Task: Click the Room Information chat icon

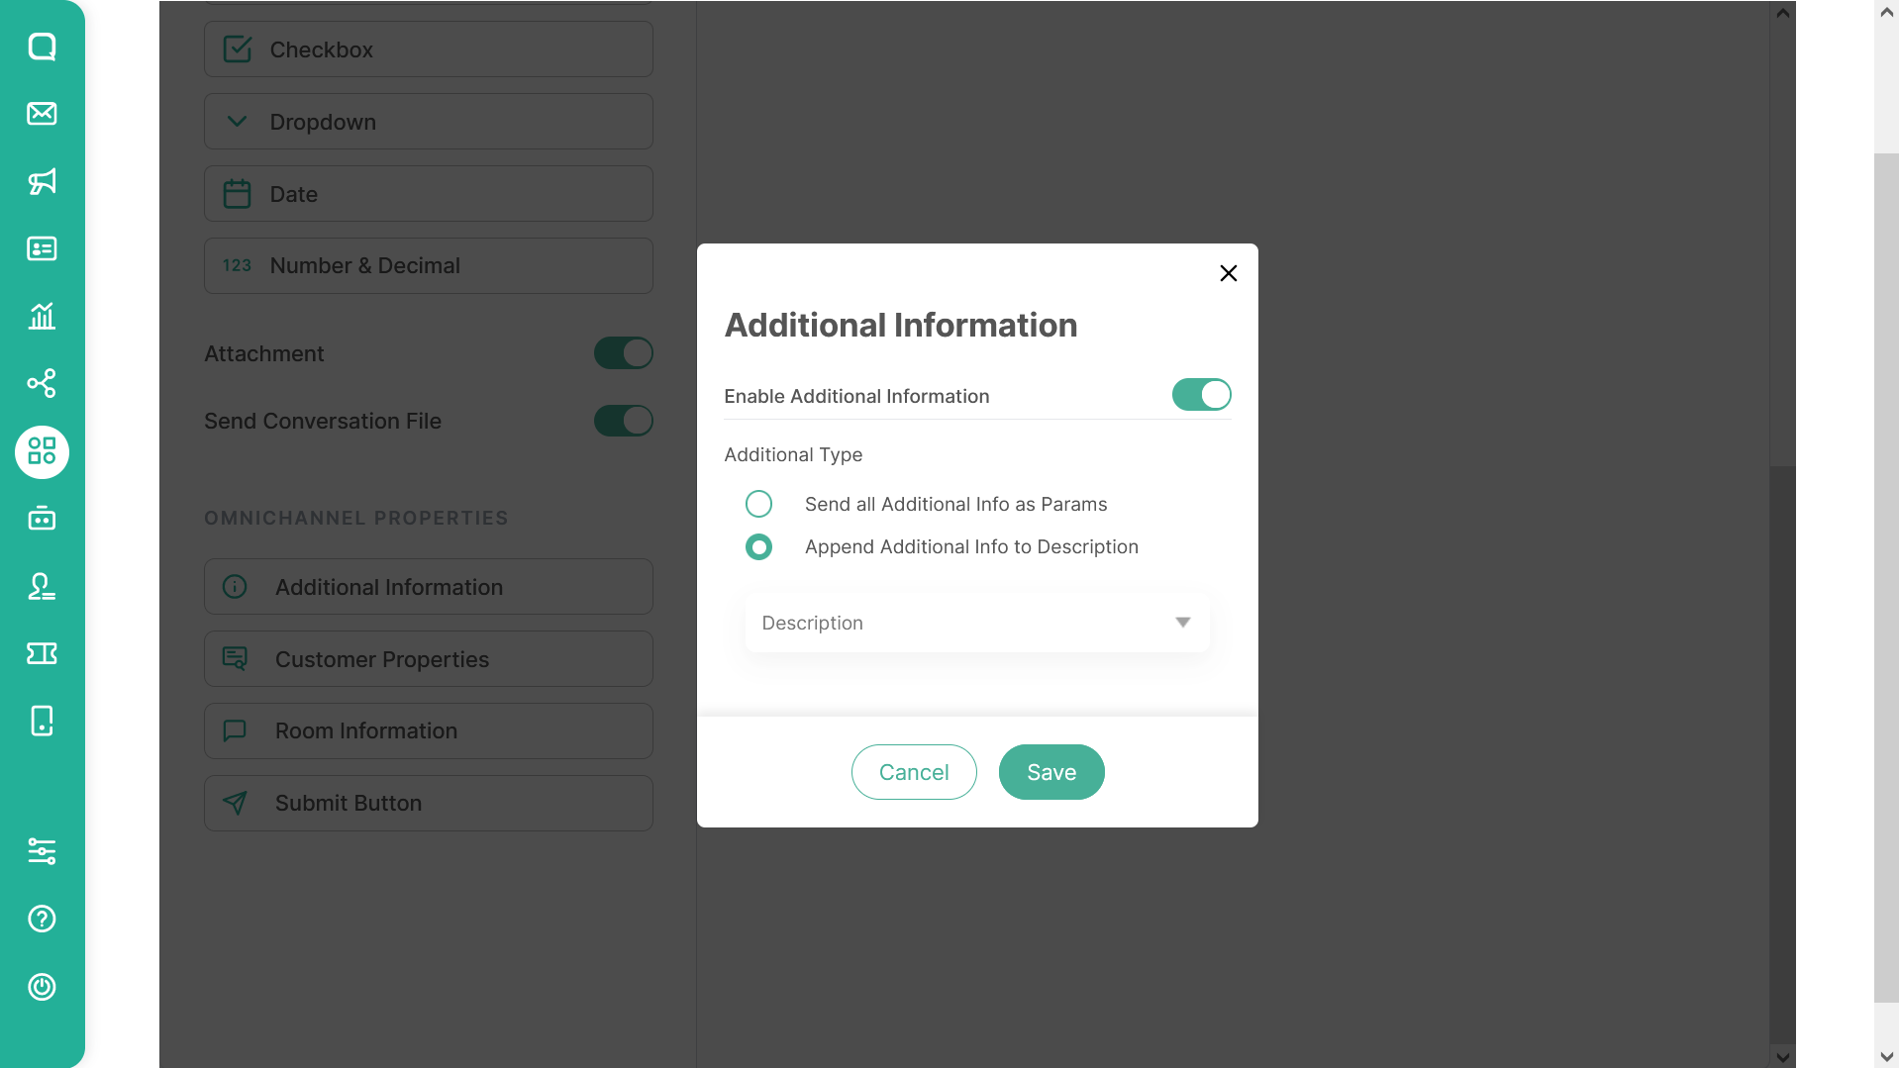Action: (x=235, y=730)
